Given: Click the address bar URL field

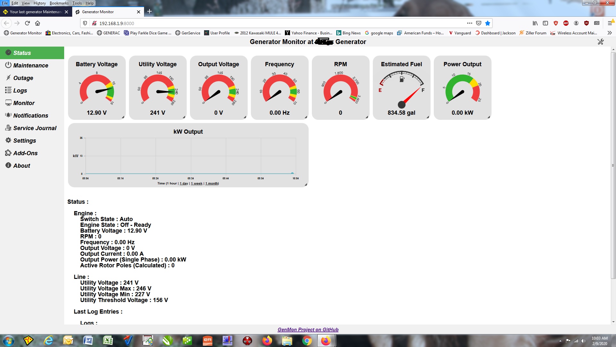Looking at the screenshot, I should pyautogui.click(x=276, y=23).
